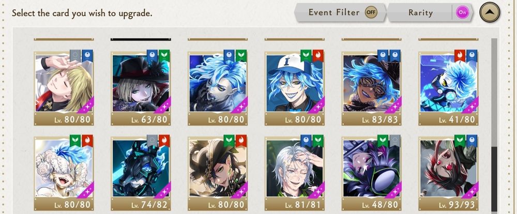This screenshot has height=214, width=517.
Task: Click the Event Filter label button
Action: pyautogui.click(x=334, y=12)
